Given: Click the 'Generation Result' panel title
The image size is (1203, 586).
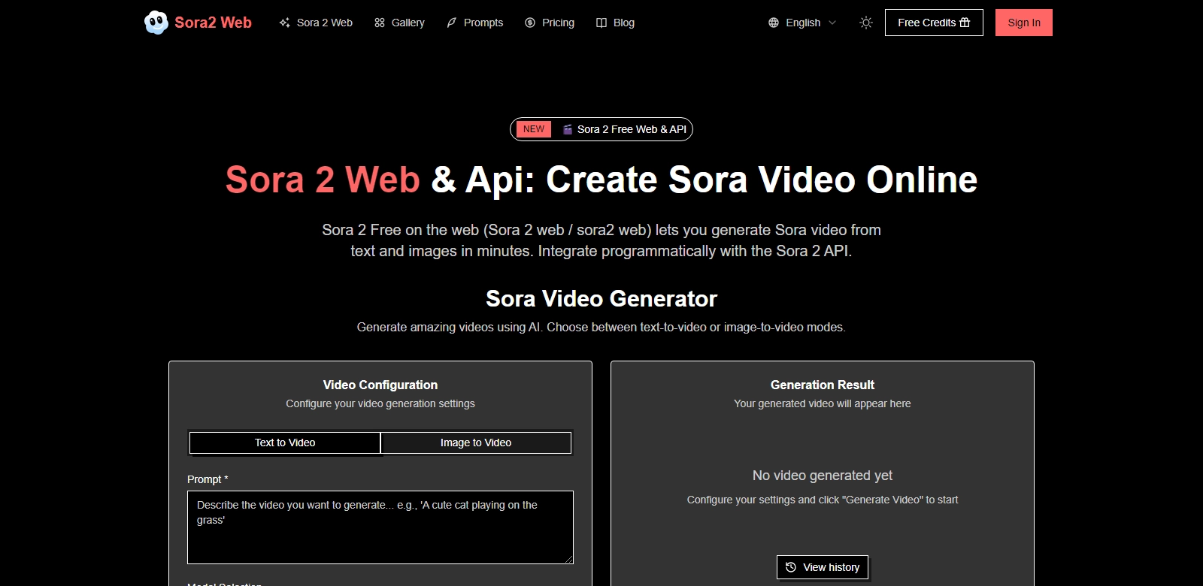Looking at the screenshot, I should (x=823, y=385).
